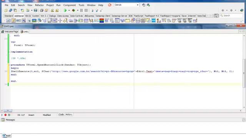
Task: Click the Help contents book icon
Action: click(x=242, y=10)
